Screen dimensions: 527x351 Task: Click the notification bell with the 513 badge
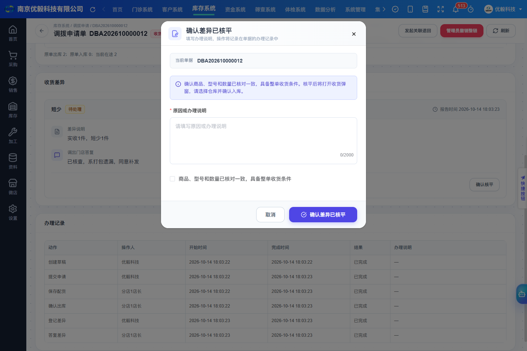click(x=456, y=10)
